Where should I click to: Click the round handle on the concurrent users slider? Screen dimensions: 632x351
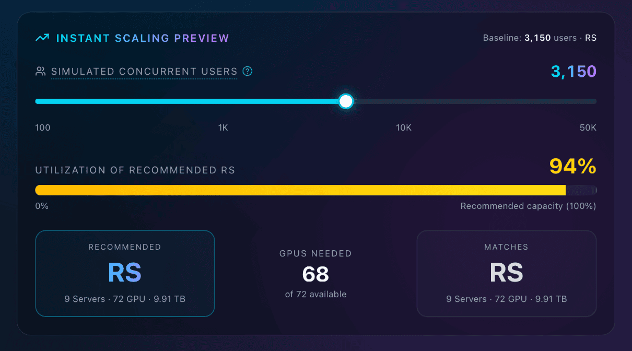pyautogui.click(x=346, y=101)
